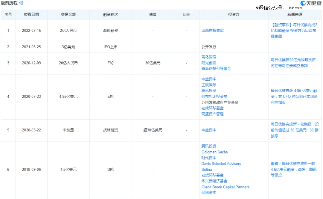The height and width of the screenshot is (199, 323).
Task: Select the date cell 2018-09-06
Action: click(31, 170)
